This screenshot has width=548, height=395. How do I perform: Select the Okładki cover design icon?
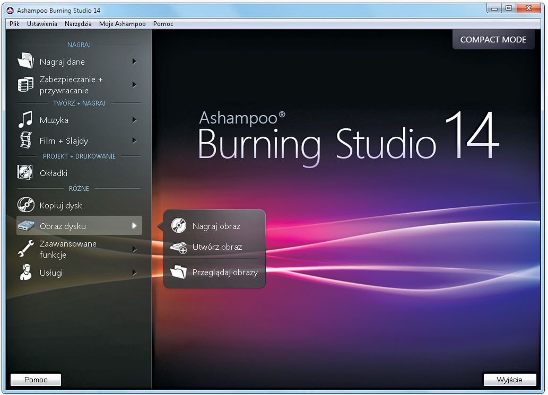pyautogui.click(x=25, y=172)
